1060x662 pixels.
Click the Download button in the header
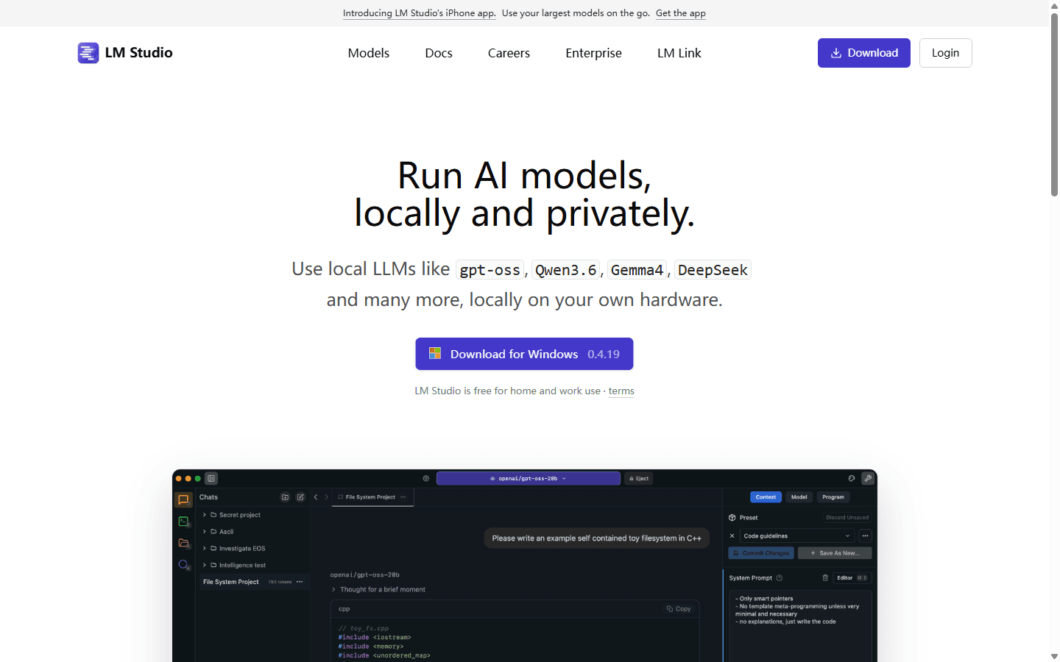(x=864, y=53)
